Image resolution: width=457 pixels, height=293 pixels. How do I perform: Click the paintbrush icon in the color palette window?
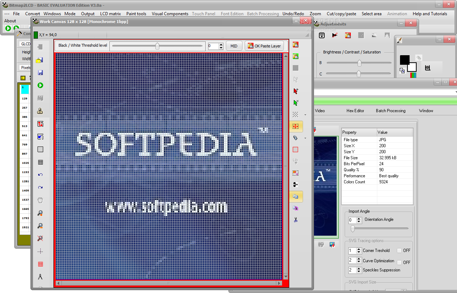click(399, 40)
